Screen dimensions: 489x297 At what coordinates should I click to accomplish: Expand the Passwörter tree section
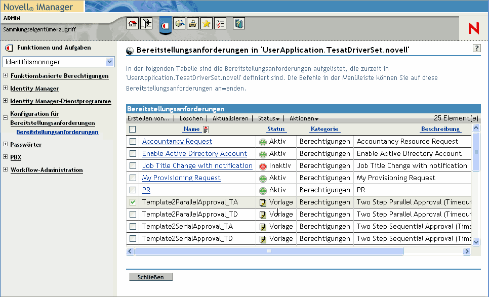(x=5, y=145)
